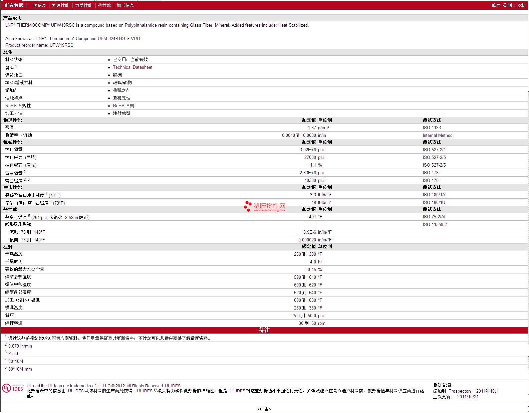Click footnote 4 beside 悬臂梁缺口冲击强度
This screenshot has height=413, width=529.
[x=46, y=194]
